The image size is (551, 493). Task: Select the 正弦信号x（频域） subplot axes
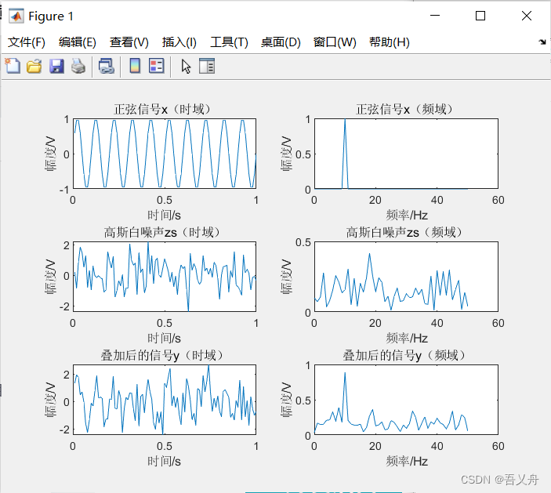406,154
